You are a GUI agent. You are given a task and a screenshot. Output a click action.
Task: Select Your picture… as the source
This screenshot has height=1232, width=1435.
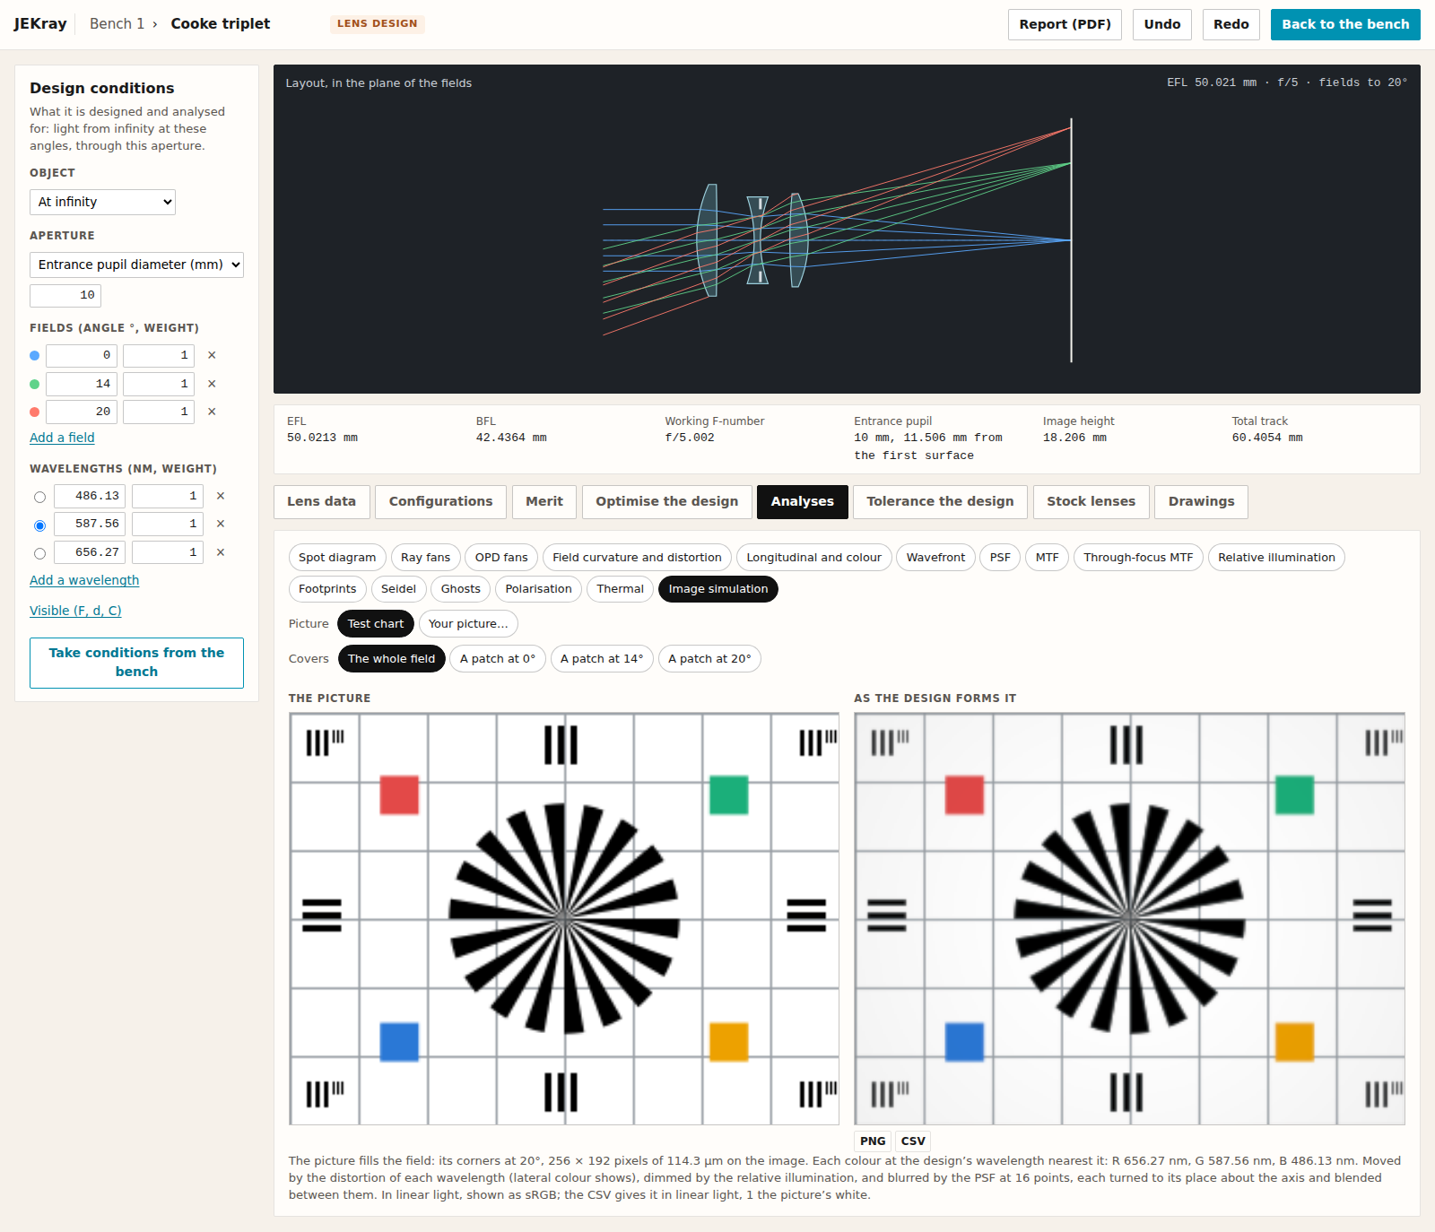468,624
